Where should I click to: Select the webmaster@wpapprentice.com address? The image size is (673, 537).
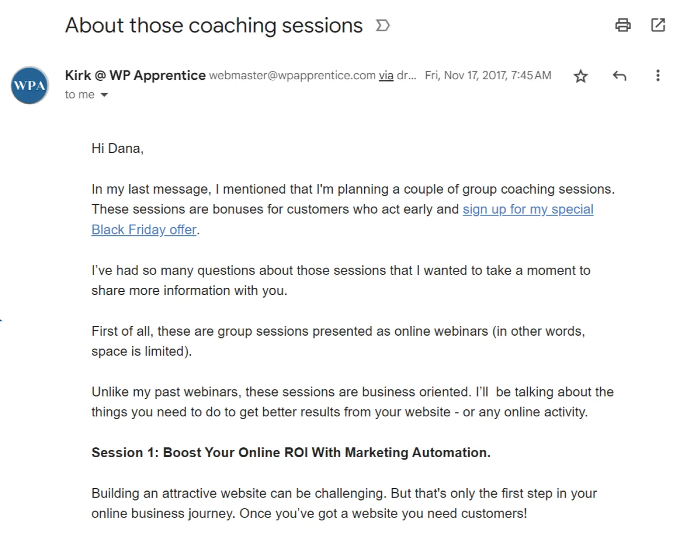coord(292,76)
